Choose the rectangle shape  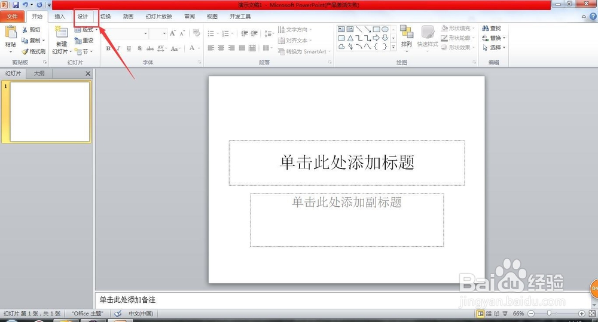tap(376, 29)
